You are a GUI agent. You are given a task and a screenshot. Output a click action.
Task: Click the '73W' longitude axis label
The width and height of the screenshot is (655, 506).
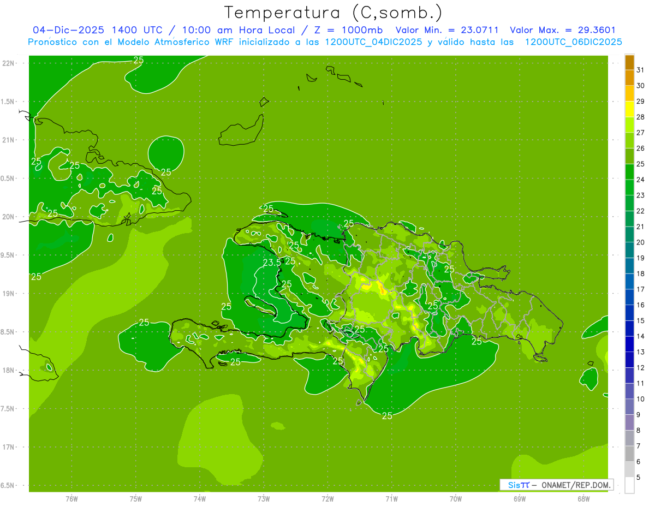(264, 498)
